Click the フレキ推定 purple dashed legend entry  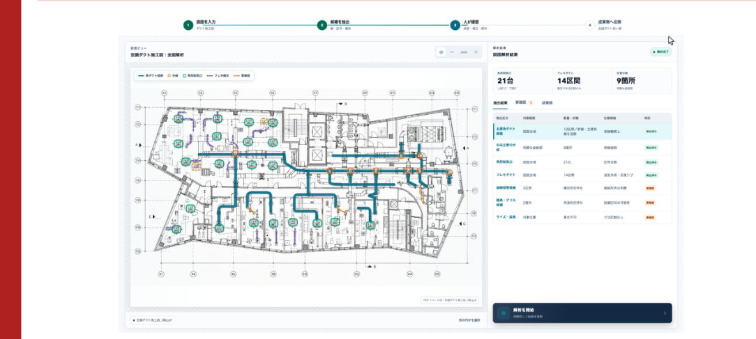pyautogui.click(x=218, y=76)
